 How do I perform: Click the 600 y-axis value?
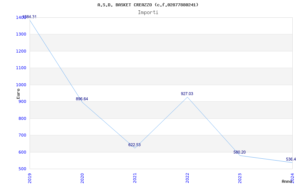coord(22,152)
